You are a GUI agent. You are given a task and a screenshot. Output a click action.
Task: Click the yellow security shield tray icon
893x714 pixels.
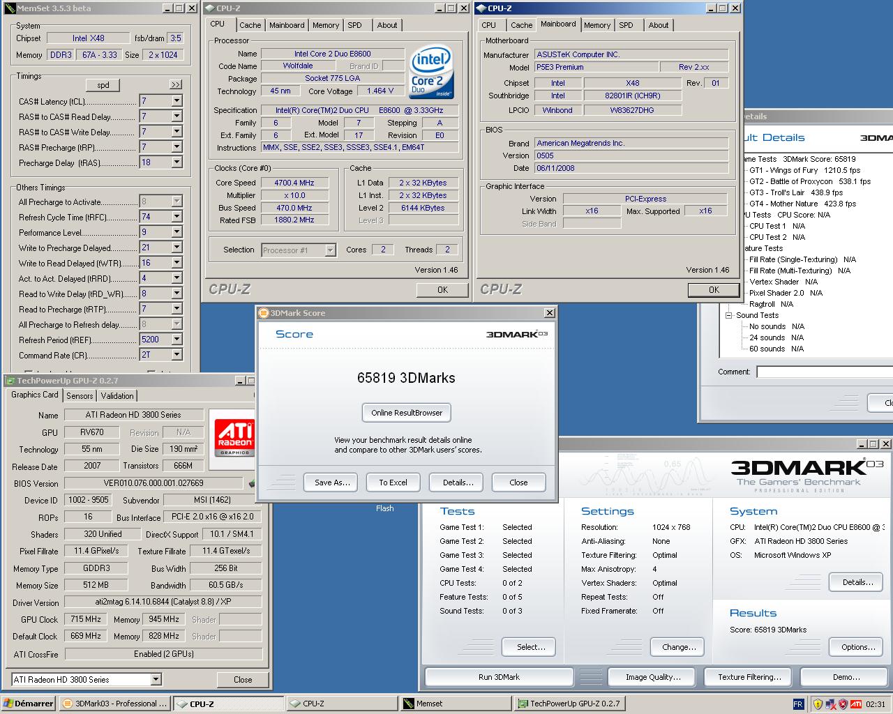tap(818, 704)
